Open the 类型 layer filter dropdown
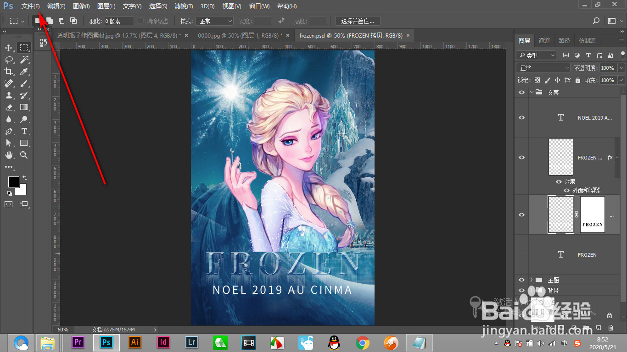The width and height of the screenshot is (627, 352). point(536,55)
